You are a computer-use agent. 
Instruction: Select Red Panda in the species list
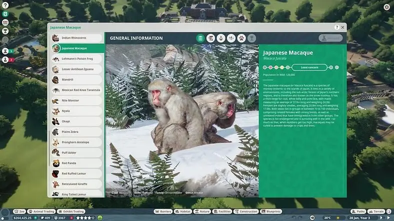coord(77,163)
